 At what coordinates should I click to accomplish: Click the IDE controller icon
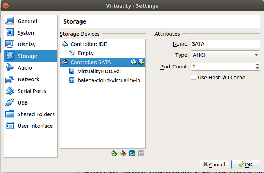(65, 44)
